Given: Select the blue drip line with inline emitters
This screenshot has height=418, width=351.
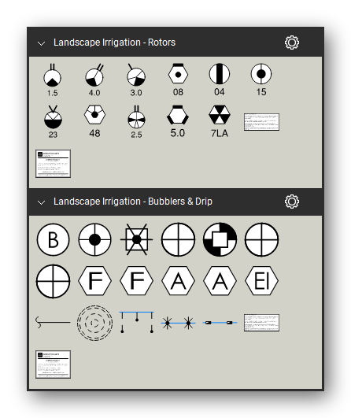Looking at the screenshot, I should pos(220,323).
